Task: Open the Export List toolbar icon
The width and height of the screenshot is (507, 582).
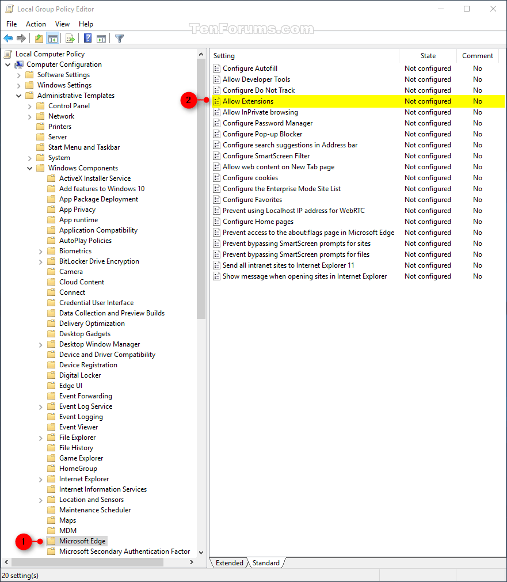Action: click(69, 38)
